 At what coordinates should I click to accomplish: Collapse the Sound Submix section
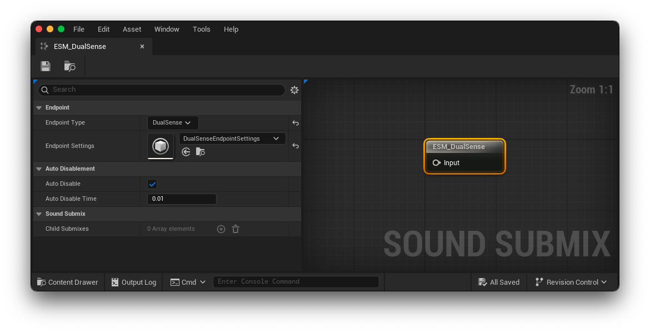tap(39, 214)
